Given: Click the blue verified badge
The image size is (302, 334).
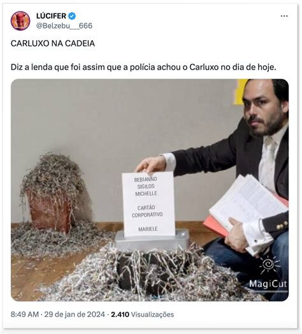Looking at the screenshot, I should [72, 16].
